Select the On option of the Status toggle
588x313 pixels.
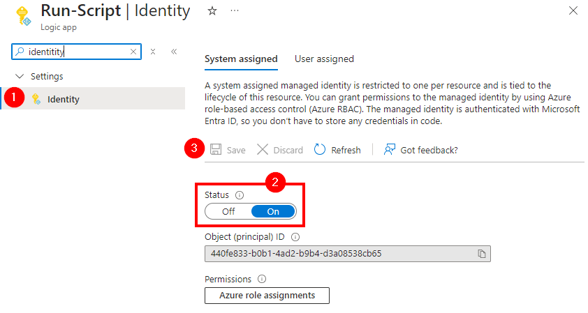coord(273,211)
